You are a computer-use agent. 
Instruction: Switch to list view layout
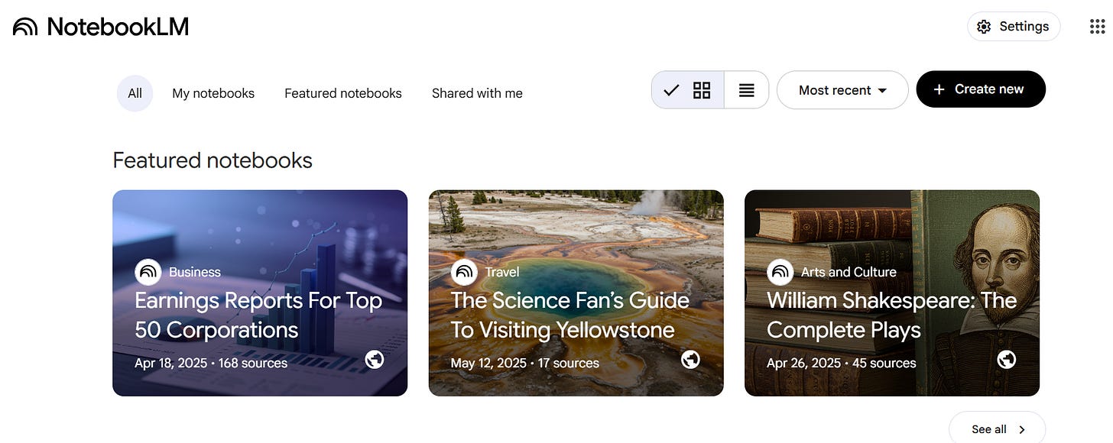point(747,90)
